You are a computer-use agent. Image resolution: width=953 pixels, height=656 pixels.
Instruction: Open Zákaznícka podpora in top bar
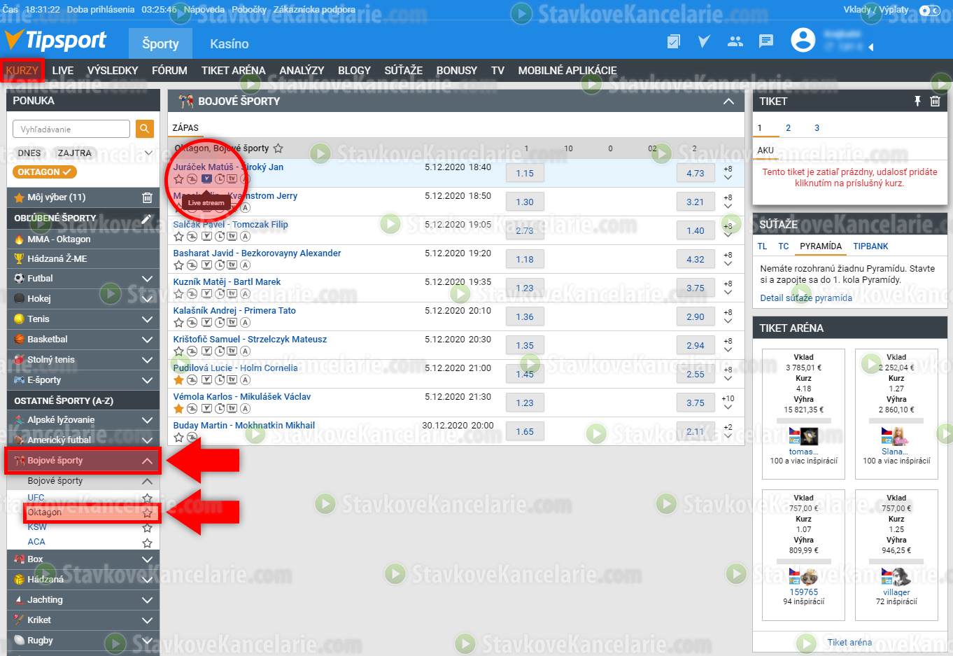[314, 10]
